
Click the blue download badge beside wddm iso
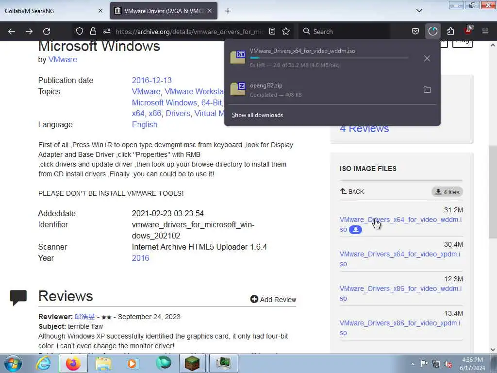click(355, 230)
